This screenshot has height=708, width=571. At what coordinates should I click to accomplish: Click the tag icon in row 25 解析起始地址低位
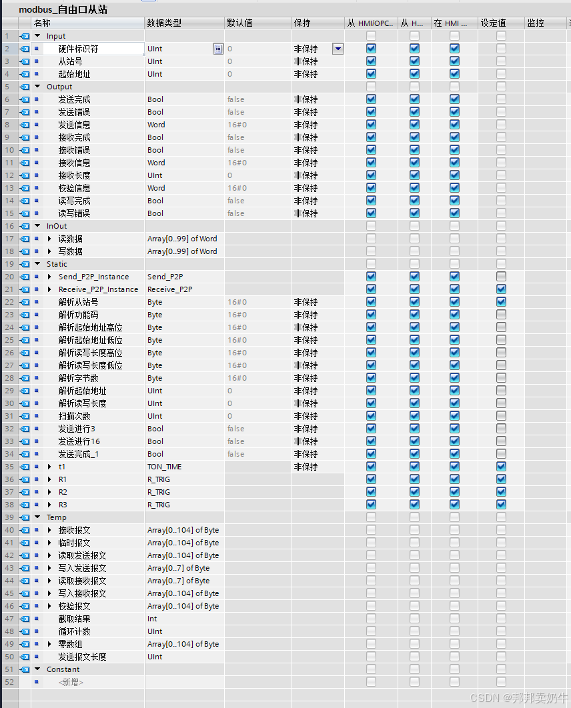pyautogui.click(x=25, y=340)
